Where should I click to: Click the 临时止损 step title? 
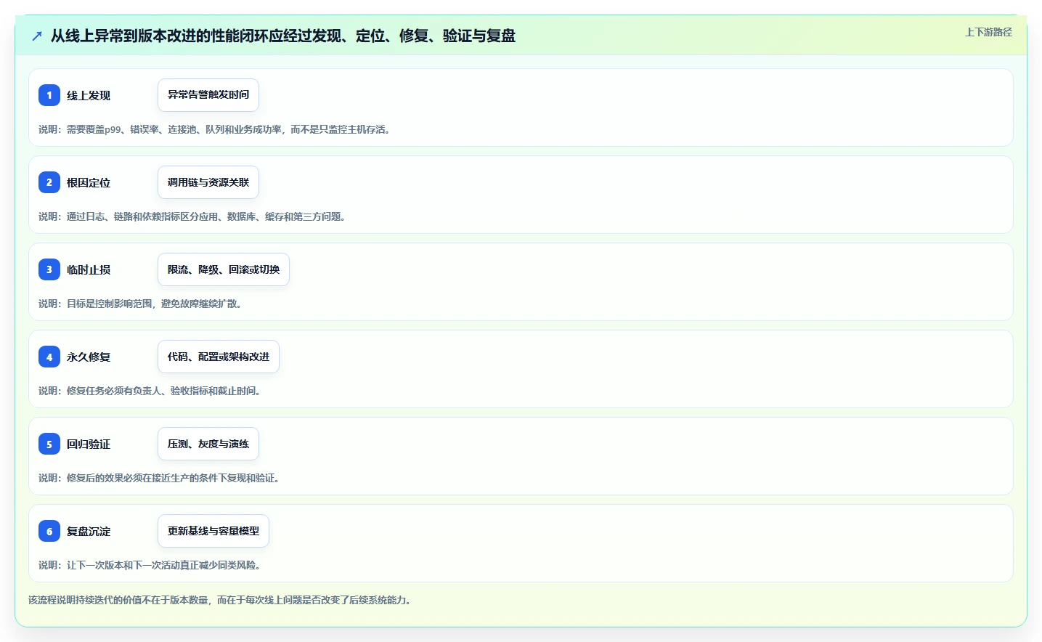point(89,269)
